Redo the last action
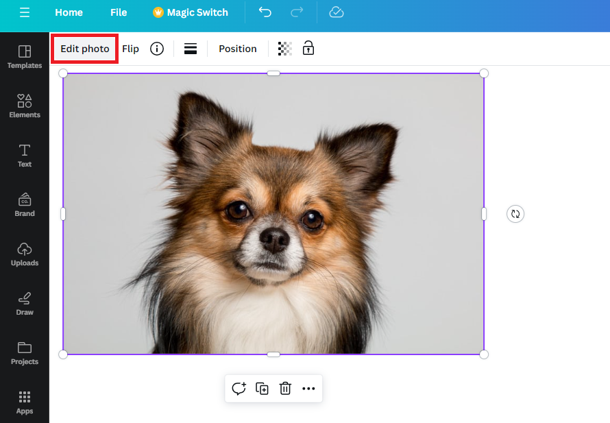Viewport: 610px width, 423px height. [x=297, y=12]
